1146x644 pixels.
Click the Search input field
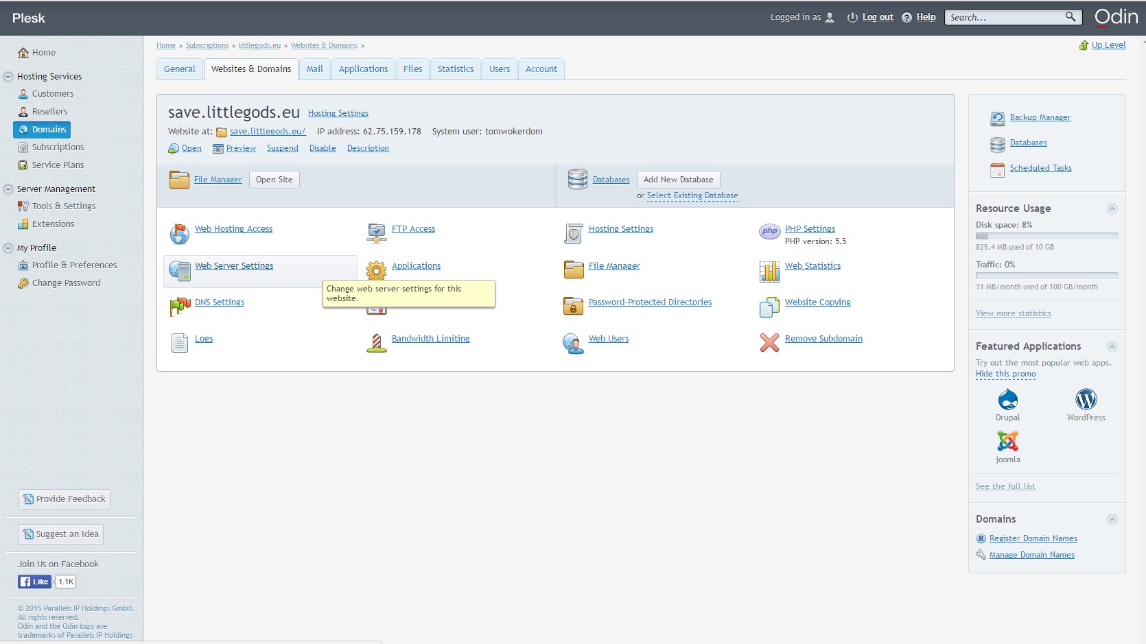pyautogui.click(x=1005, y=17)
